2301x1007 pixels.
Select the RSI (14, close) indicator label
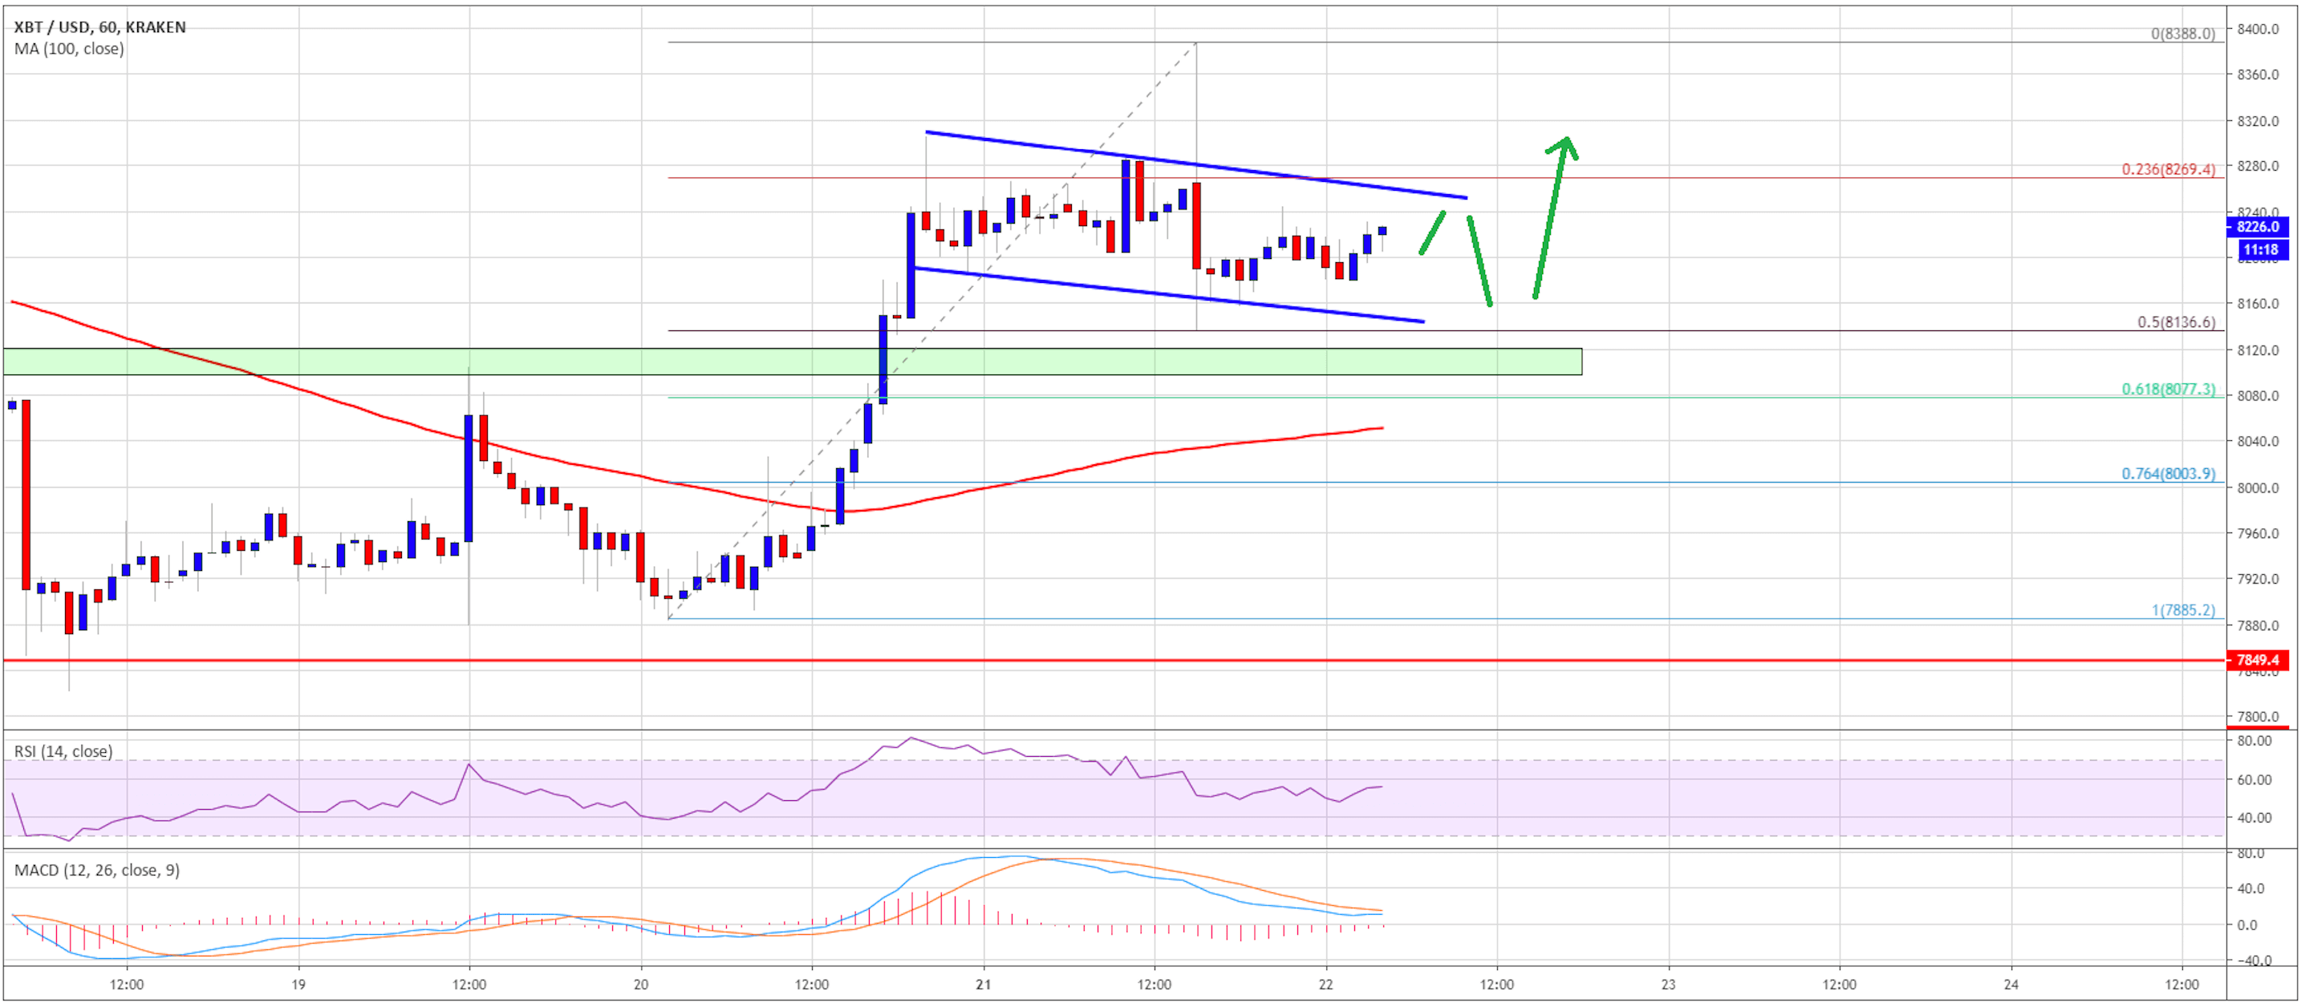point(63,750)
